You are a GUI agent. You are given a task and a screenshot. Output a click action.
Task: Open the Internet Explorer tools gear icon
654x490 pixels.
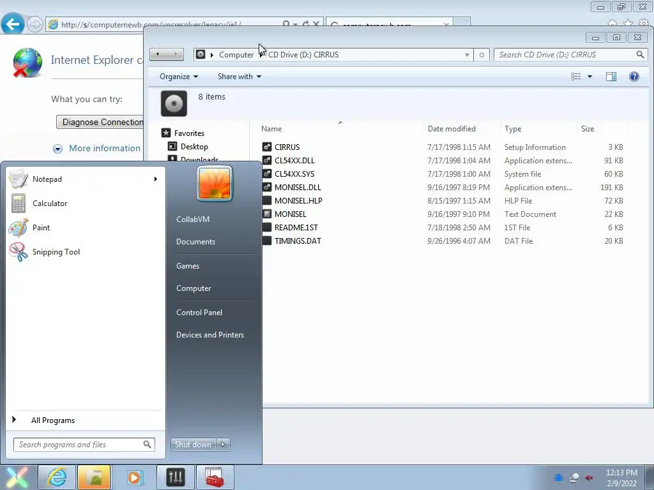tap(645, 24)
